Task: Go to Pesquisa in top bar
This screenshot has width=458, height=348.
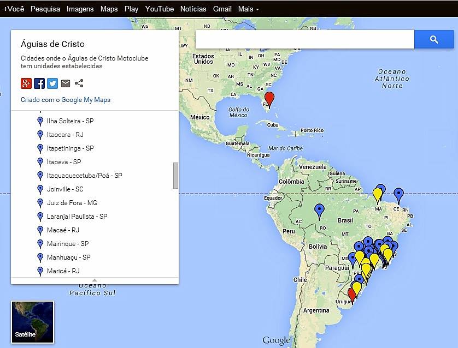Action: [45, 9]
